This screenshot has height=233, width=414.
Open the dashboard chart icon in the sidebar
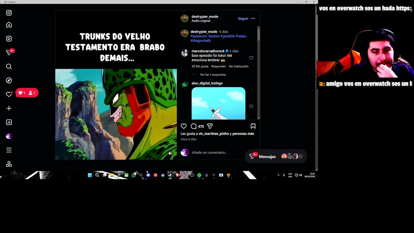(x=9, y=122)
